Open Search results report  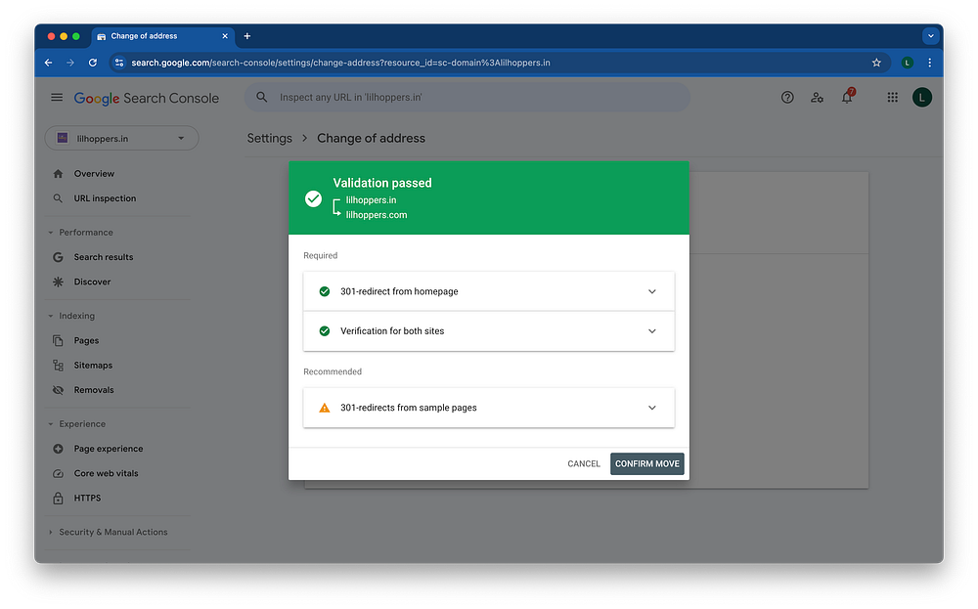(104, 257)
